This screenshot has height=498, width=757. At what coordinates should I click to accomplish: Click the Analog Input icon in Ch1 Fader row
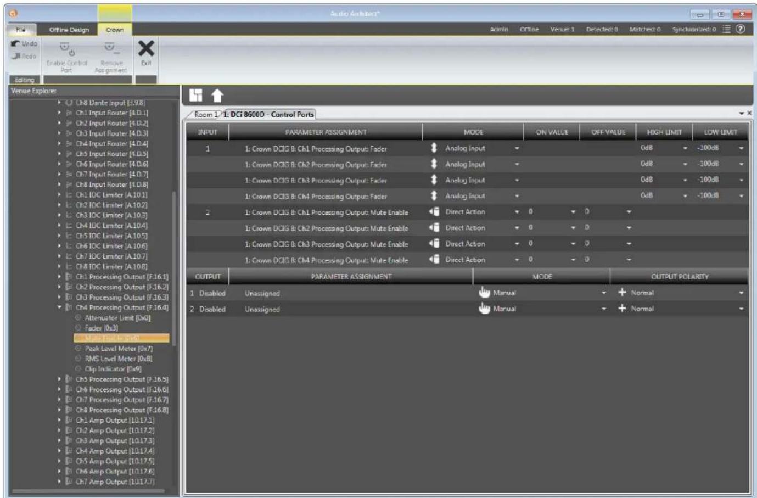[x=434, y=148]
